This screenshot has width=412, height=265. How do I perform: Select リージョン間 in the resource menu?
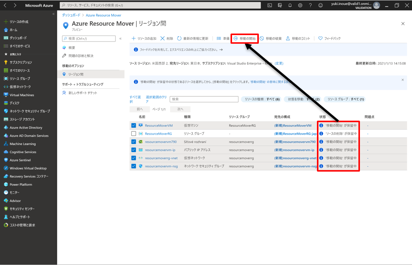(91, 74)
